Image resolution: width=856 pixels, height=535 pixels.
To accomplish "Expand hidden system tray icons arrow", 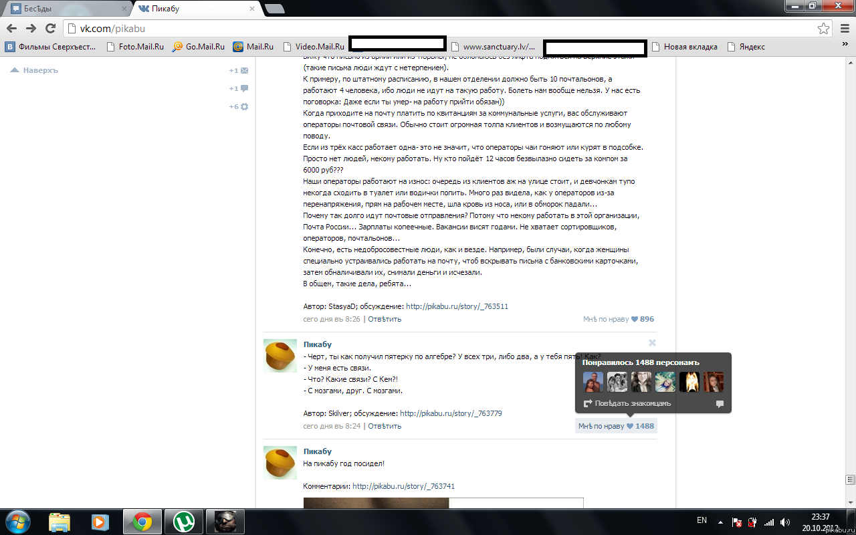I will (x=720, y=521).
